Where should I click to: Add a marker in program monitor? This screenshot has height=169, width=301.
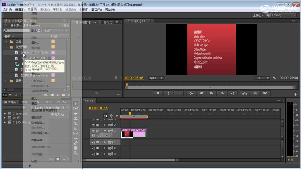click(x=158, y=93)
